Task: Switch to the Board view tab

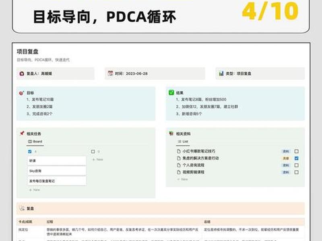Action: pyautogui.click(x=35, y=141)
